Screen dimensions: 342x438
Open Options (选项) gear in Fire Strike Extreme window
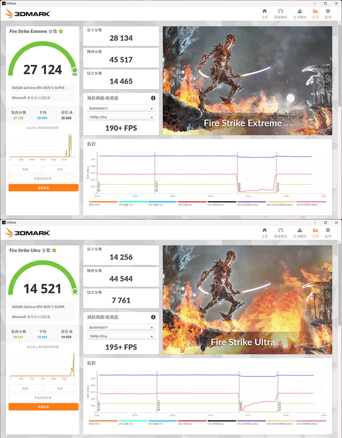coord(328,13)
